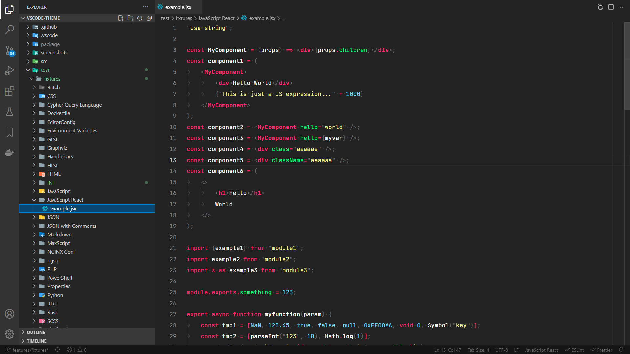Open explorer views and more actions menu
This screenshot has width=630, height=354.
[x=146, y=7]
